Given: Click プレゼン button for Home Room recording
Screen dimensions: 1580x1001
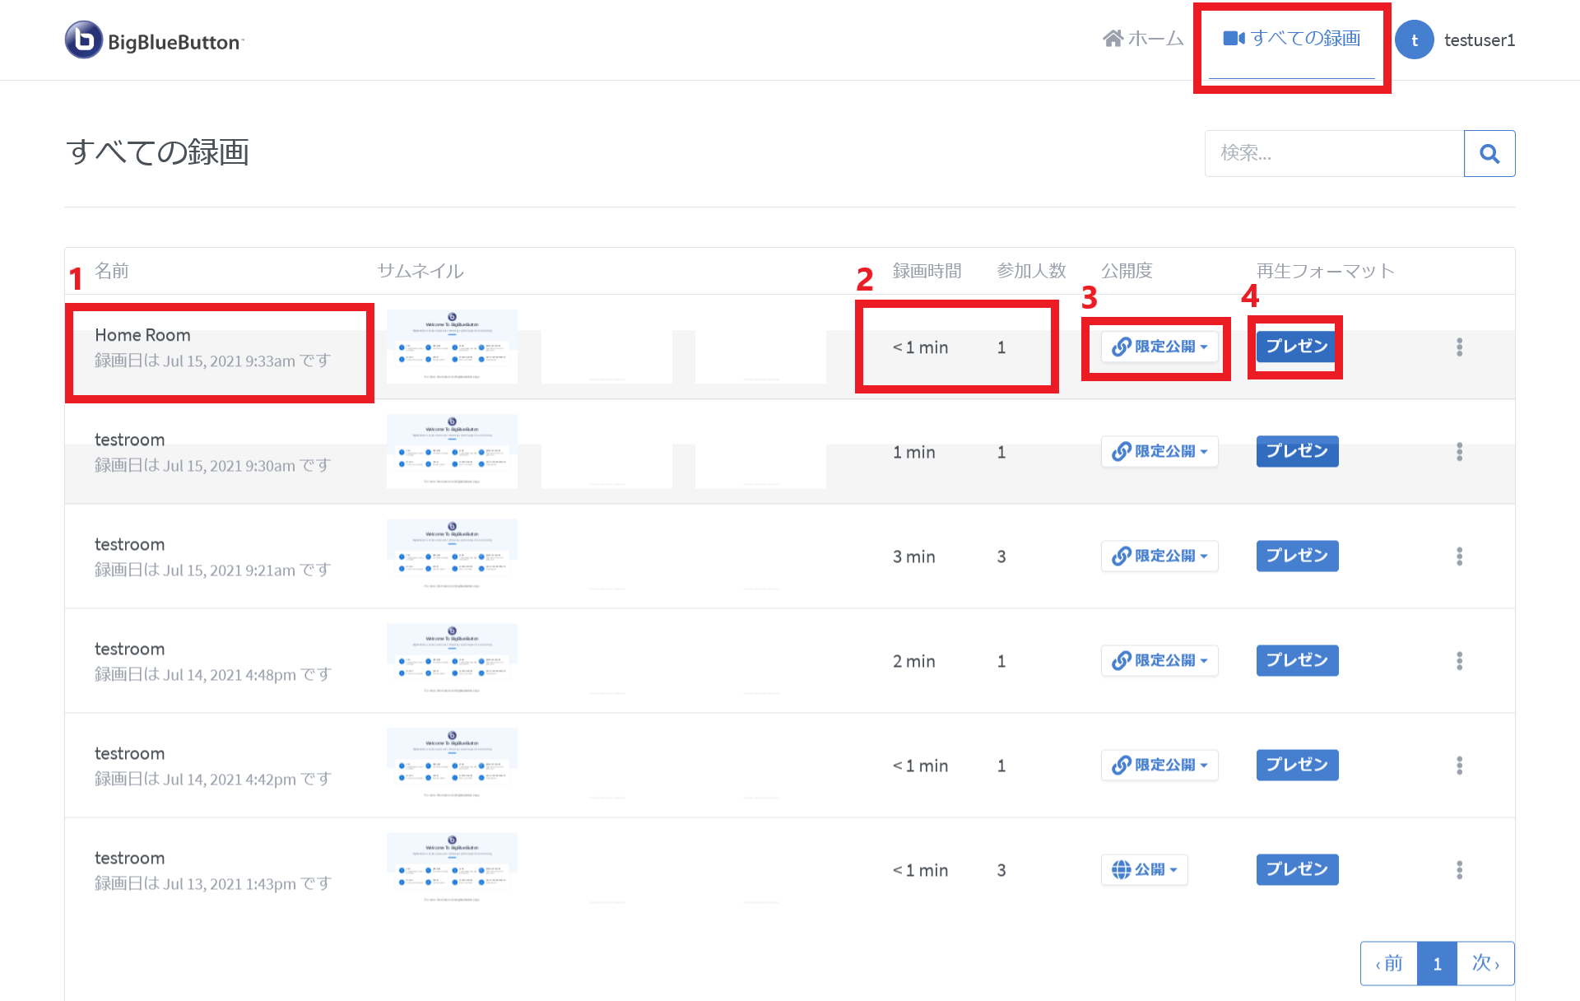Looking at the screenshot, I should click(1296, 347).
